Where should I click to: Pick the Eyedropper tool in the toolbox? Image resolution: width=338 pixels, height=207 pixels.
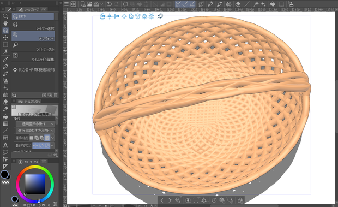pyautogui.click(x=5, y=59)
